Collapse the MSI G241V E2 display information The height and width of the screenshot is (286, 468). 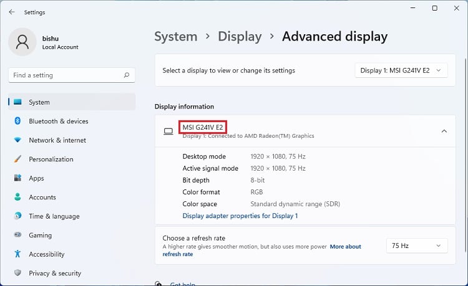(x=444, y=131)
